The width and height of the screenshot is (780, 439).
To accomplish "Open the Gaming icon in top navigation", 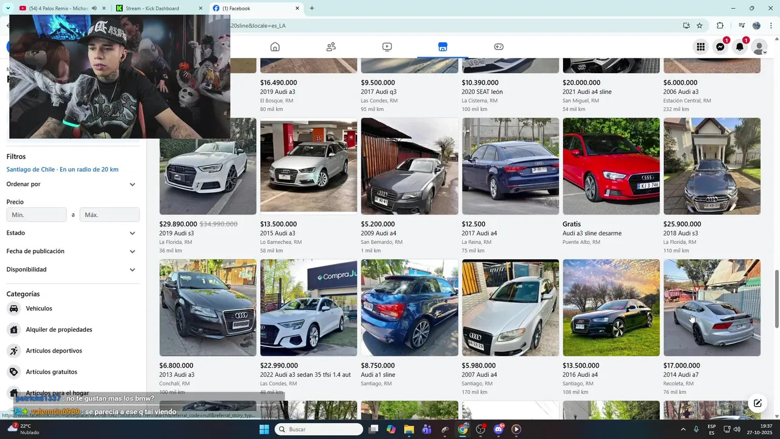I will point(498,47).
